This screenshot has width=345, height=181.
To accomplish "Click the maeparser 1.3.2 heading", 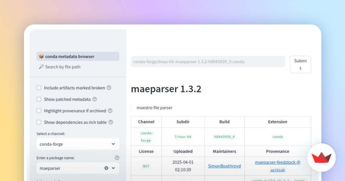I will (x=166, y=89).
